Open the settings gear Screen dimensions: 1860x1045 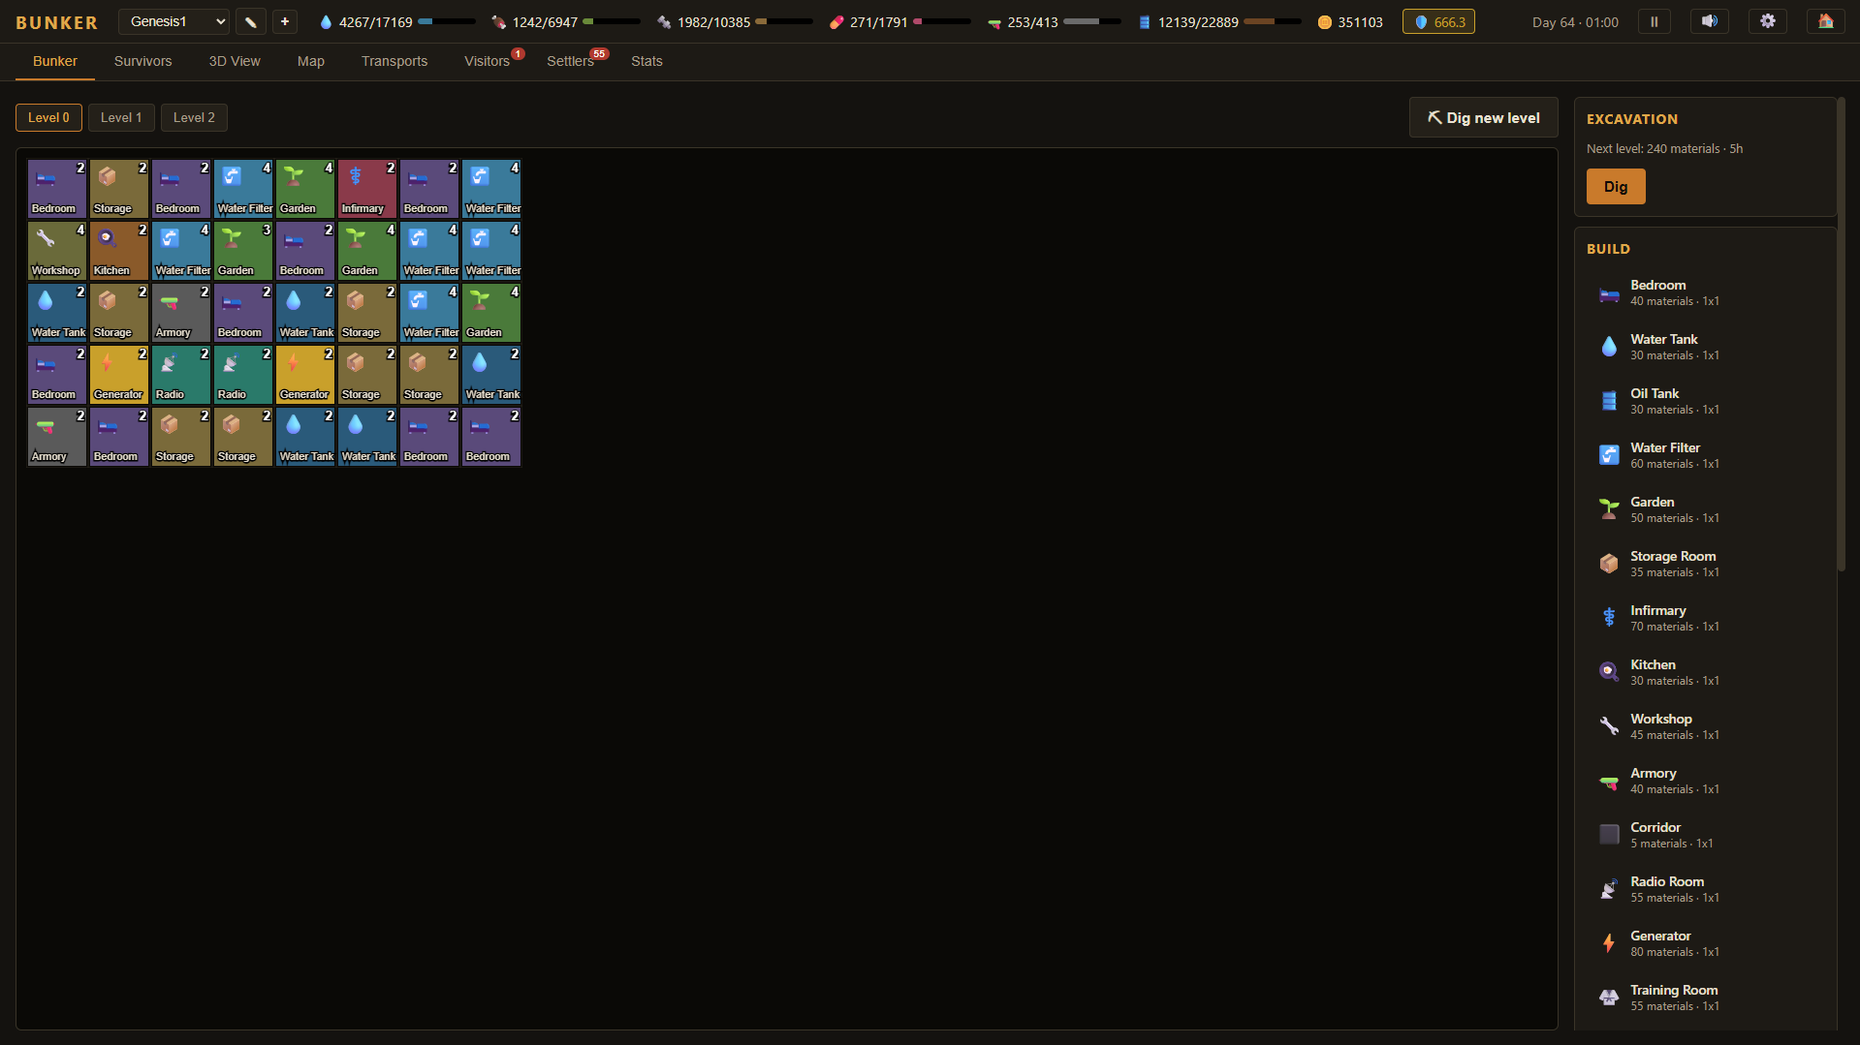point(1768,21)
